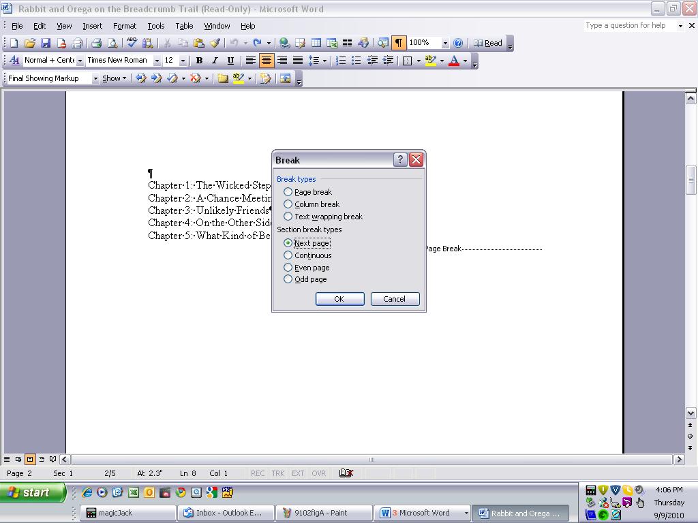This screenshot has height=523, width=698.
Task: Align text left
Action: [251, 61]
